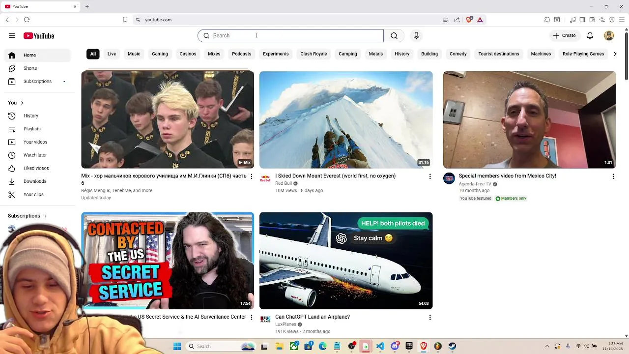Open the Brave Shields lion icon
This screenshot has width=629, height=354.
coord(469,20)
